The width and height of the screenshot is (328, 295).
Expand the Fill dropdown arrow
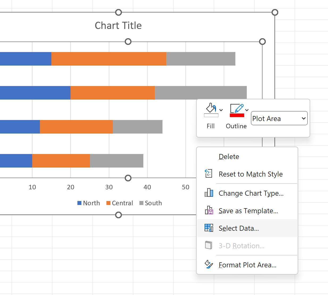point(221,110)
